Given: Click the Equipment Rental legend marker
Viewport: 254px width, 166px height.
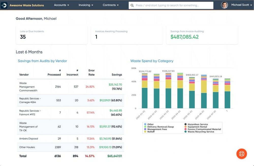Looking at the screenshot, I should click(x=186, y=127).
